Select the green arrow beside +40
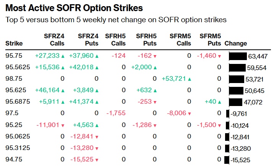 click(219, 102)
